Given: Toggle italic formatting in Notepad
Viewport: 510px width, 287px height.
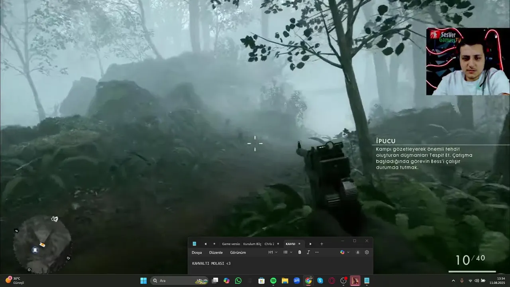Looking at the screenshot, I should (308, 252).
